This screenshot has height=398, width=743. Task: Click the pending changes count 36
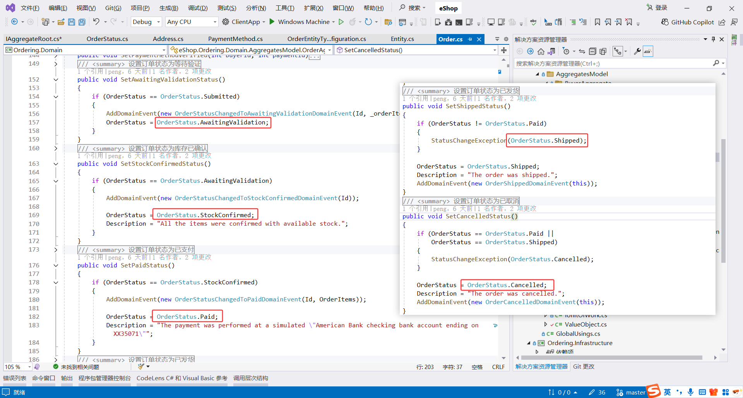pos(597,392)
